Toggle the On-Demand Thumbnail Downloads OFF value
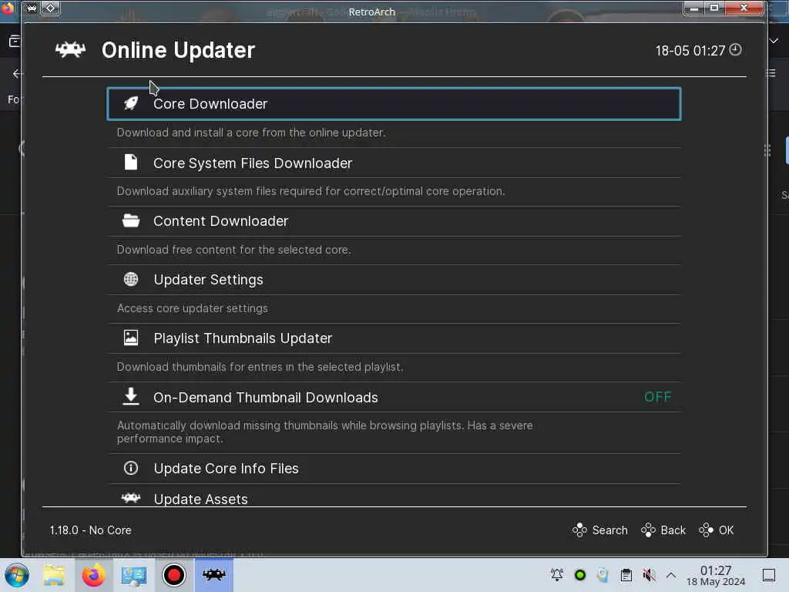789x592 pixels. tap(658, 397)
